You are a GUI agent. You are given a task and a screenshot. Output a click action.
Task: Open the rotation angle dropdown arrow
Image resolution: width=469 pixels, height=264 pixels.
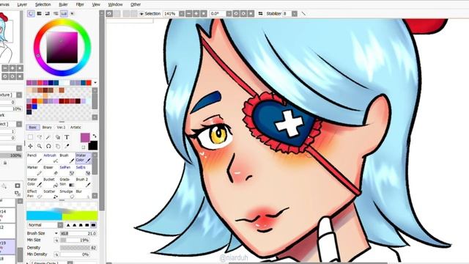(229, 14)
